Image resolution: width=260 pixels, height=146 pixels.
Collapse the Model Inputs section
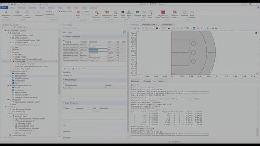tap(63, 79)
